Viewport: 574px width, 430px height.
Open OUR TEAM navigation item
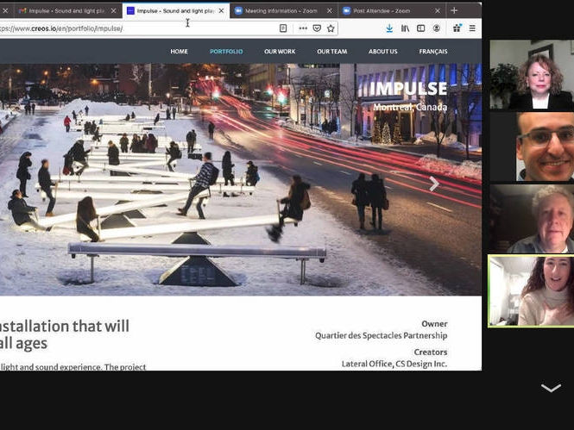[x=332, y=52]
